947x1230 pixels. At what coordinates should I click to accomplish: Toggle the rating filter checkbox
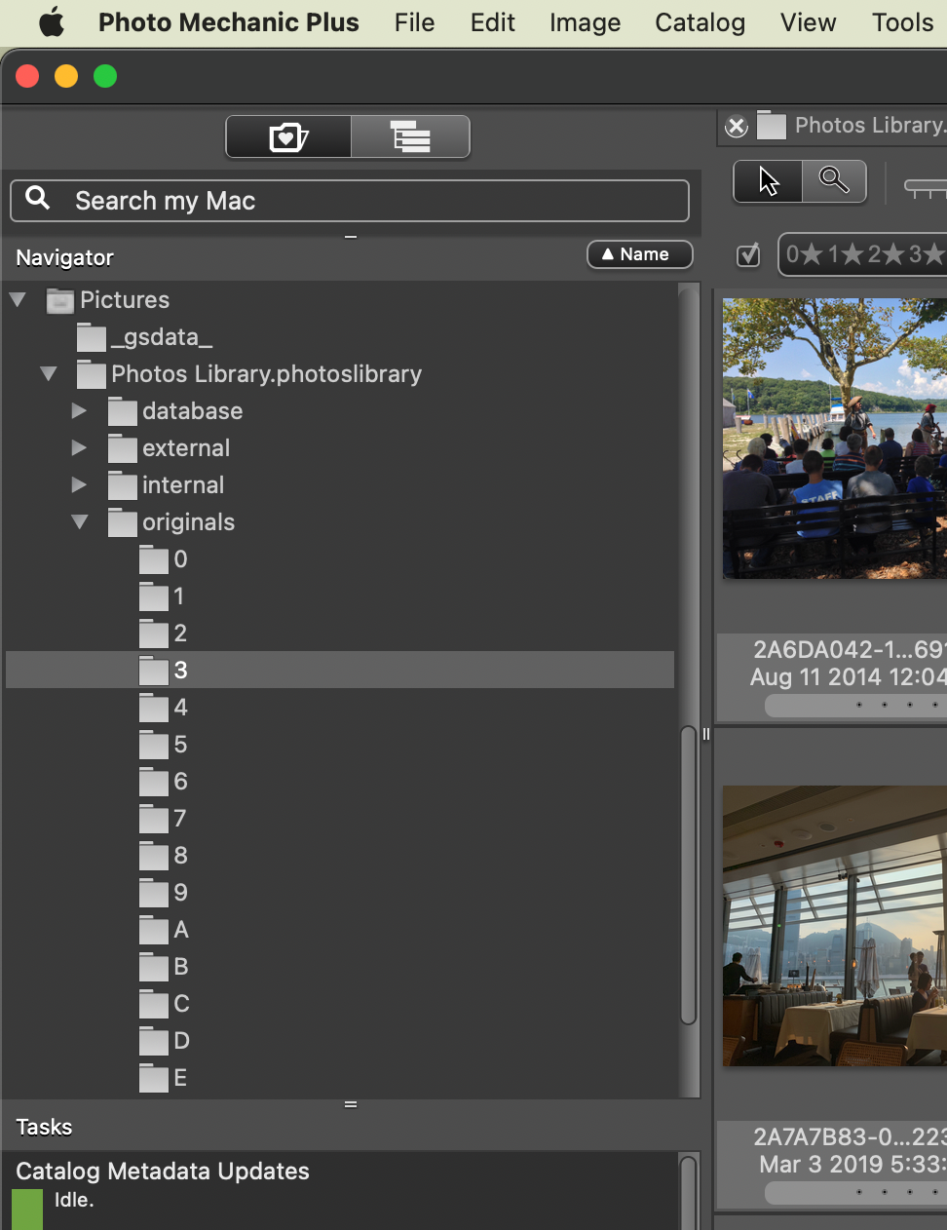click(x=748, y=255)
